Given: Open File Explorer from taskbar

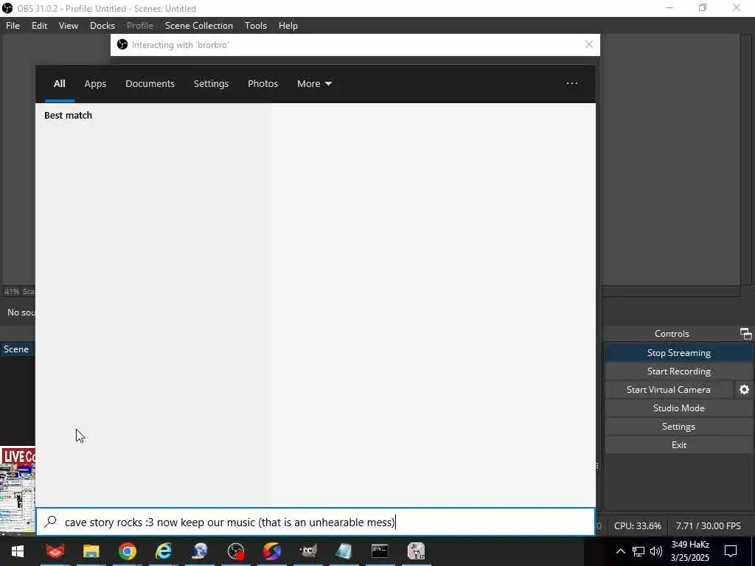Looking at the screenshot, I should coord(91,551).
